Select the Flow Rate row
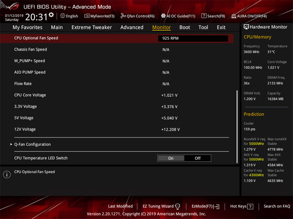Viewport: 293px width, 219px height. point(117,84)
